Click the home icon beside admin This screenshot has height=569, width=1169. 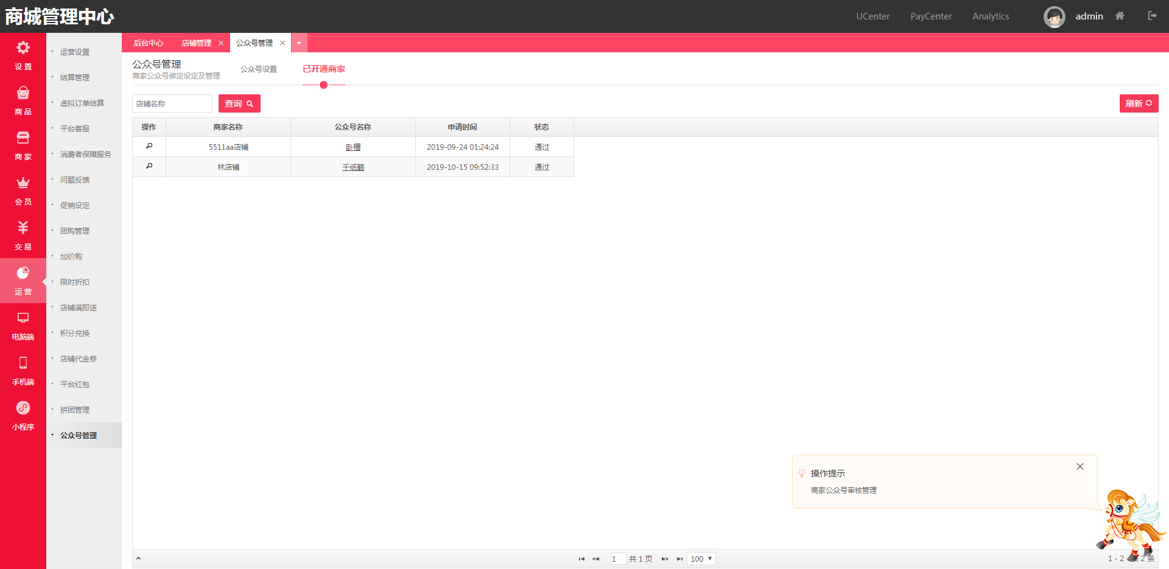tap(1120, 16)
